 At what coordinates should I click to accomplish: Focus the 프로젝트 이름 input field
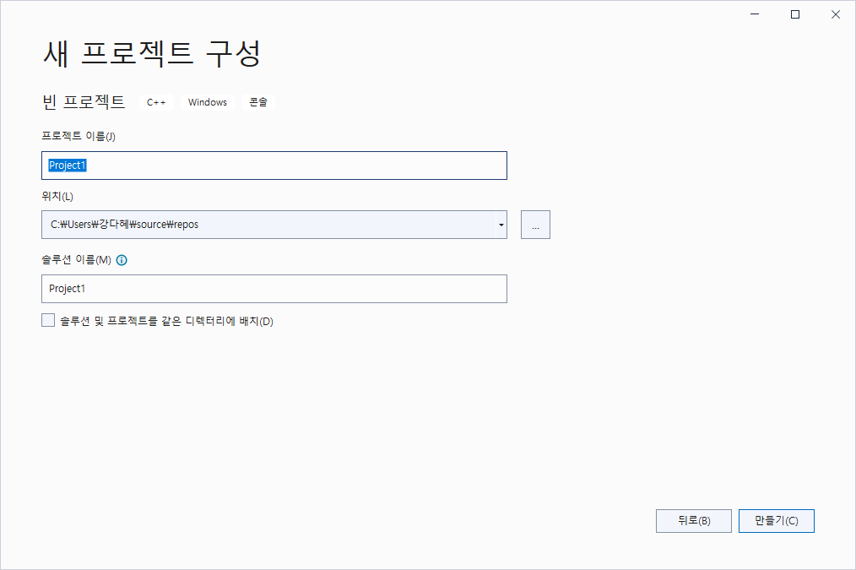pyautogui.click(x=274, y=166)
